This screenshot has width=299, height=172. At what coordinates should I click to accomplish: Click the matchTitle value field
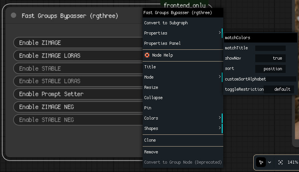tap(270, 48)
